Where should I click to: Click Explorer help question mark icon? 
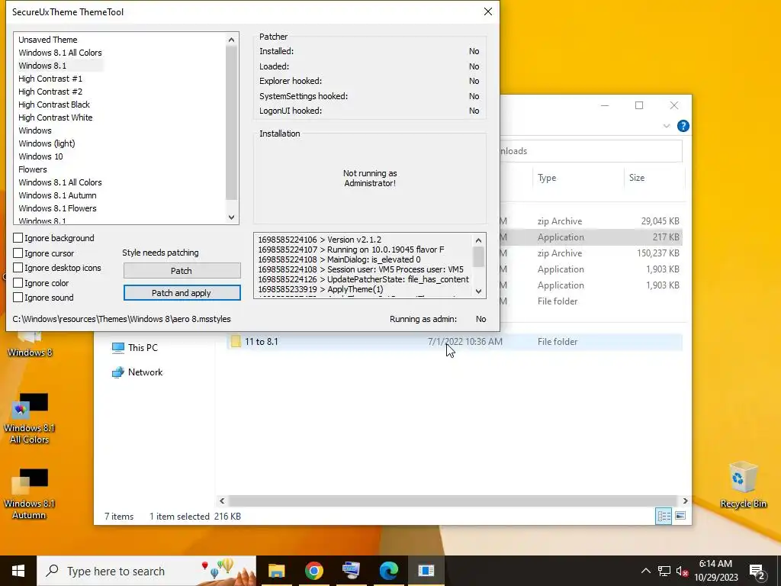coord(683,126)
